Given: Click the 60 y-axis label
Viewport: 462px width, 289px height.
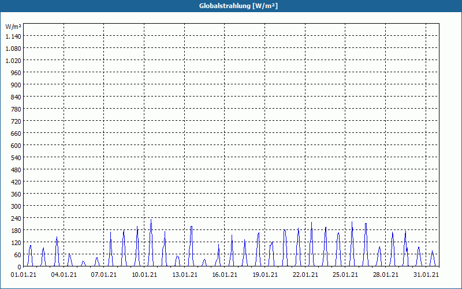Looking at the screenshot, I should point(18,255).
